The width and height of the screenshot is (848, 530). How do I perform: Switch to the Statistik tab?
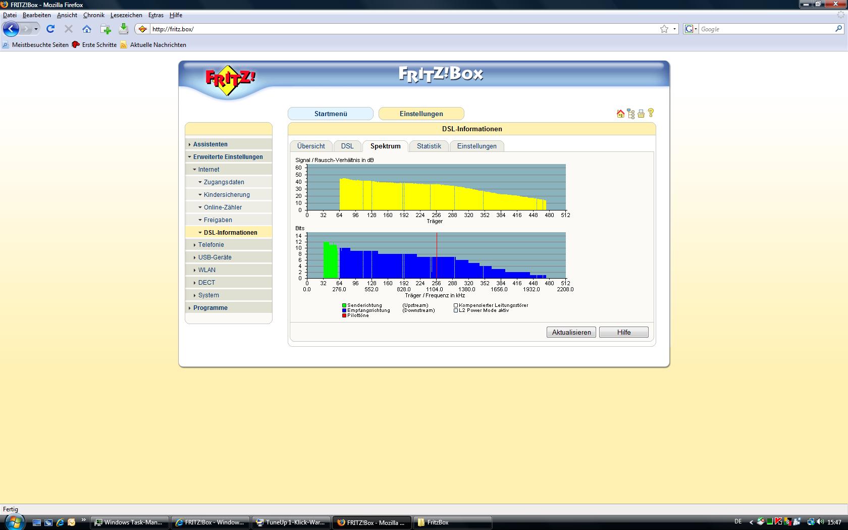[x=429, y=146]
